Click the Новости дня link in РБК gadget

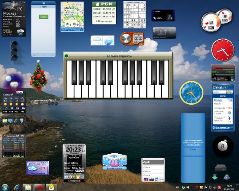[x=104, y=21]
